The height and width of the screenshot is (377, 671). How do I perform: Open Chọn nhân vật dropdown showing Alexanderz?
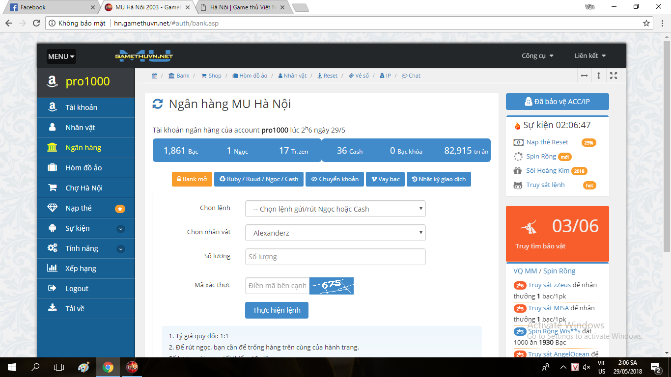tap(335, 233)
